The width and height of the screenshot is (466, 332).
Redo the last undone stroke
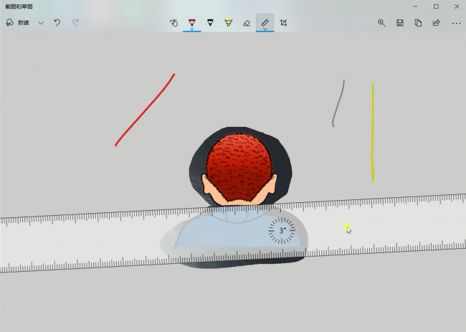click(75, 23)
